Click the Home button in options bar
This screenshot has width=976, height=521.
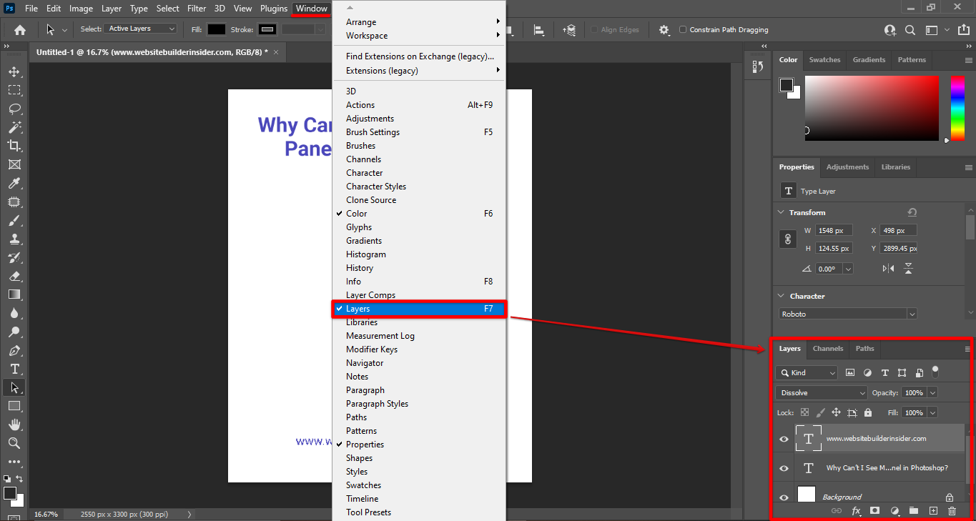pyautogui.click(x=19, y=30)
